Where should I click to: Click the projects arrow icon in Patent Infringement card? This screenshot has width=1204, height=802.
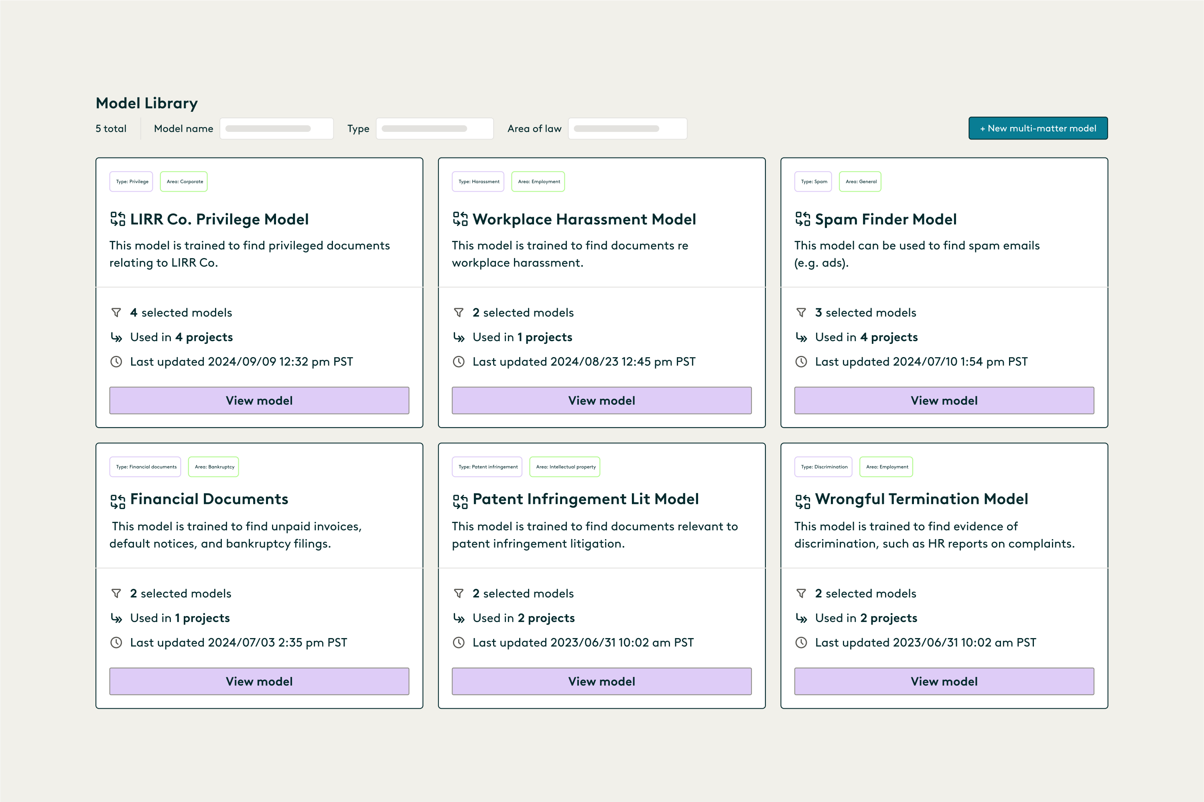459,618
